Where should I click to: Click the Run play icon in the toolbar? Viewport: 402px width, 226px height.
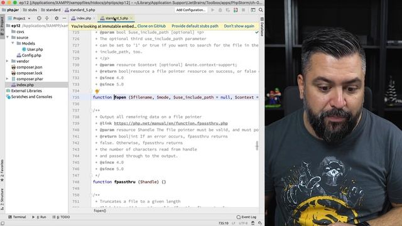212,10
